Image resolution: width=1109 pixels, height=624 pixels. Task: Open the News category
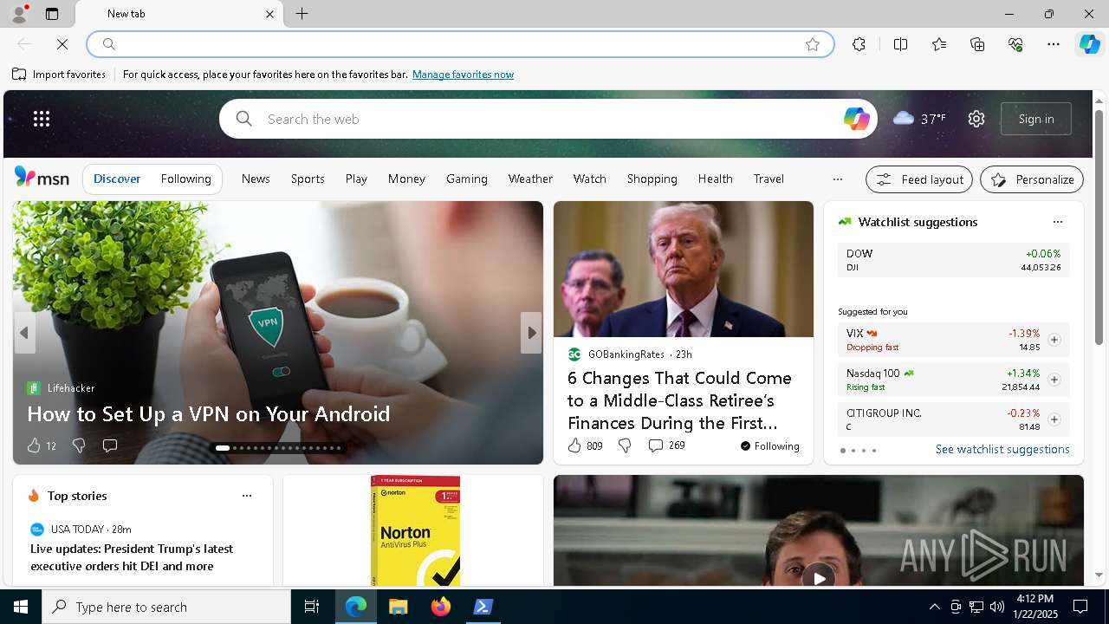(256, 179)
